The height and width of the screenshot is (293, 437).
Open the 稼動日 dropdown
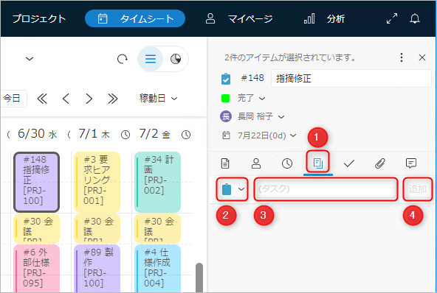[158, 99]
